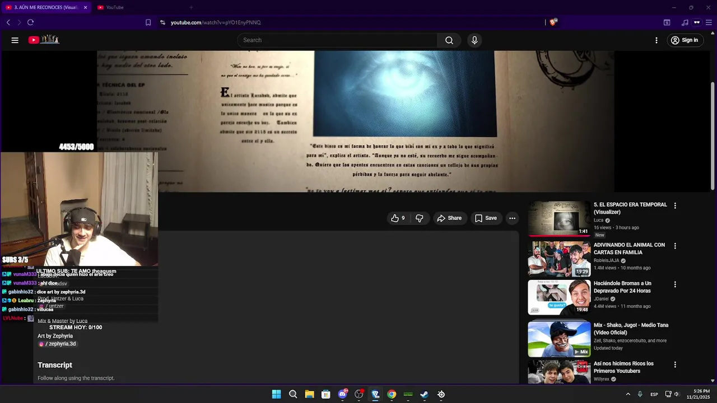Viewport: 717px width, 403px height.
Task: Open menu for EL ESPACIO ERA TEMPORAL video
Action: 675,206
